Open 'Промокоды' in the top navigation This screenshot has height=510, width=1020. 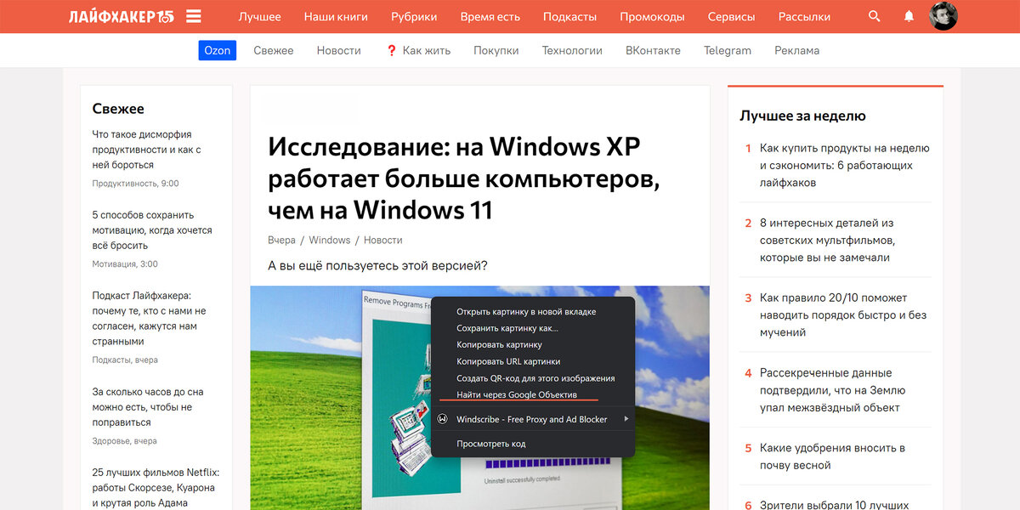tap(652, 16)
